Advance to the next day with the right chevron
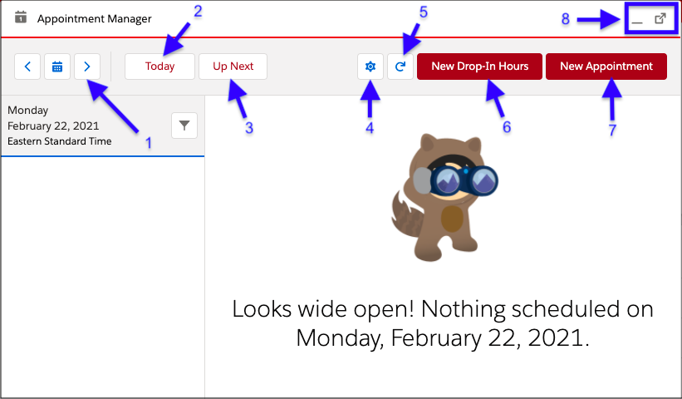The height and width of the screenshot is (399, 682). pyautogui.click(x=87, y=66)
